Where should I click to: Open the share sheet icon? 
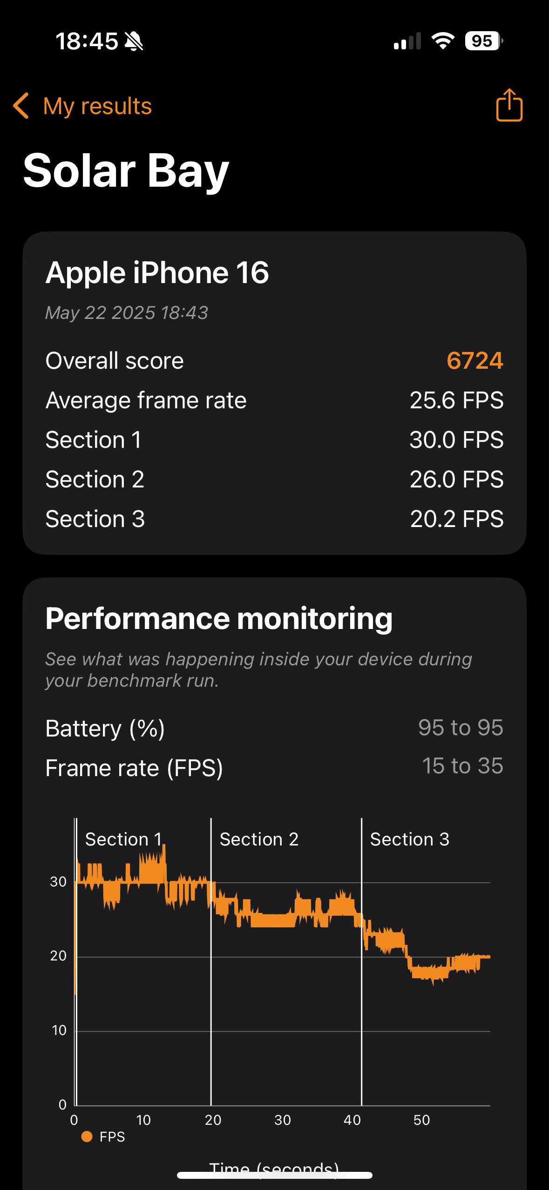pyautogui.click(x=509, y=105)
